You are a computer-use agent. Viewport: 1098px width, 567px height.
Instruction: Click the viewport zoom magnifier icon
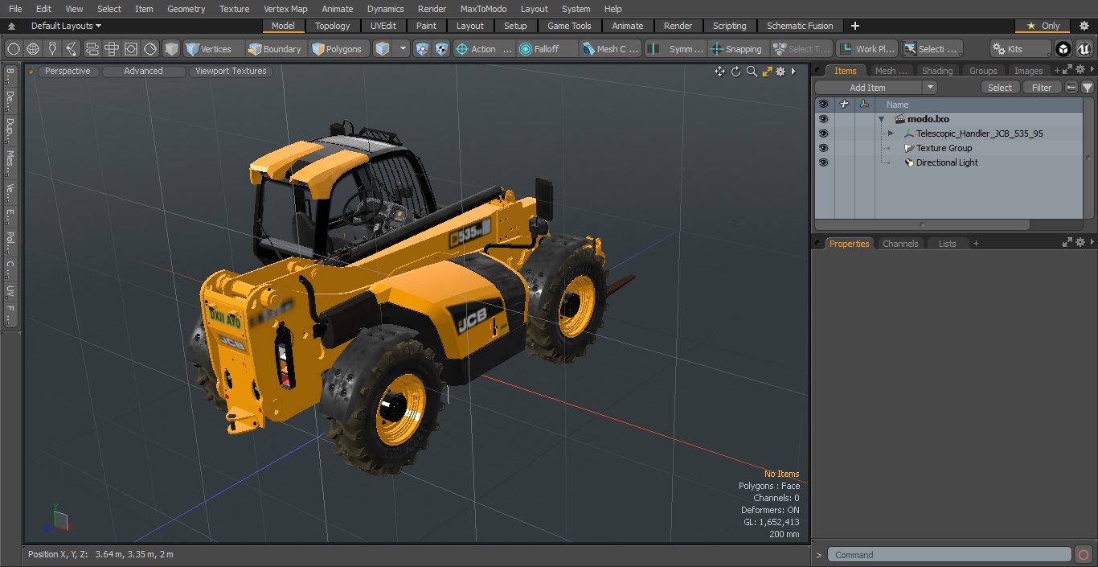click(752, 72)
